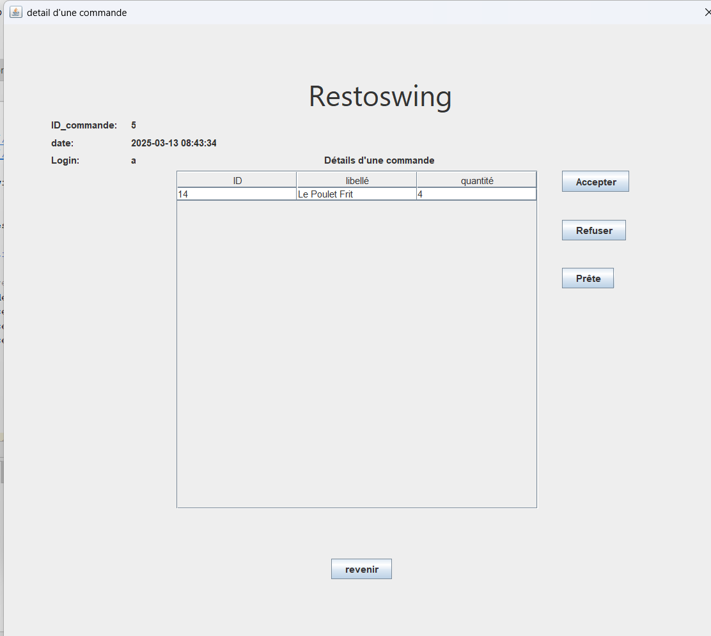Select the cell containing ID 14
The height and width of the screenshot is (636, 711).
(x=236, y=194)
